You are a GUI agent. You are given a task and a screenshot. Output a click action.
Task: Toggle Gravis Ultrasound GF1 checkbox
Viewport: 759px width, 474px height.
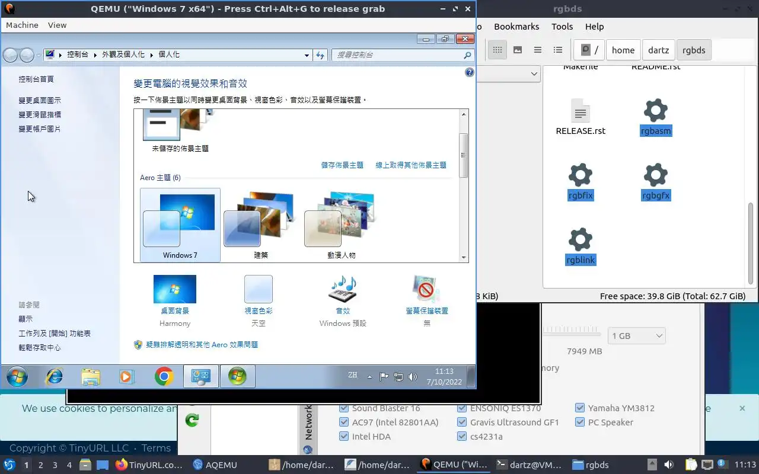tap(461, 422)
